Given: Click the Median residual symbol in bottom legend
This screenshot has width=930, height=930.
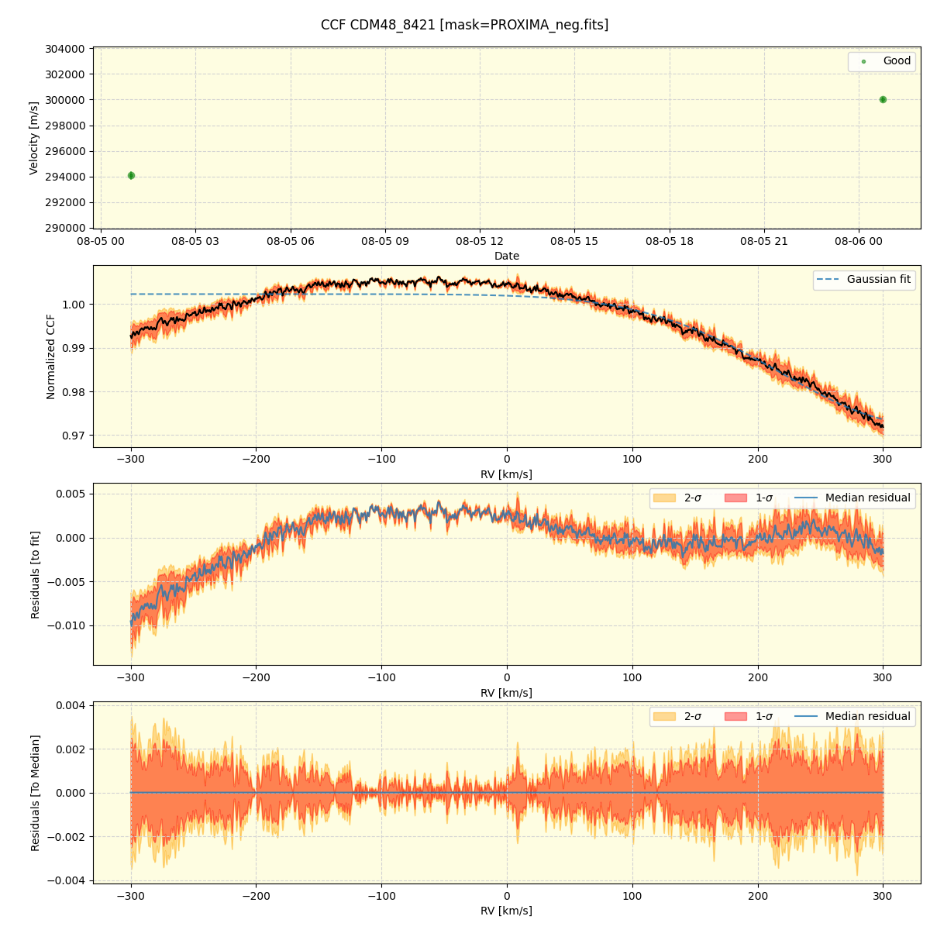Looking at the screenshot, I should click(x=806, y=717).
